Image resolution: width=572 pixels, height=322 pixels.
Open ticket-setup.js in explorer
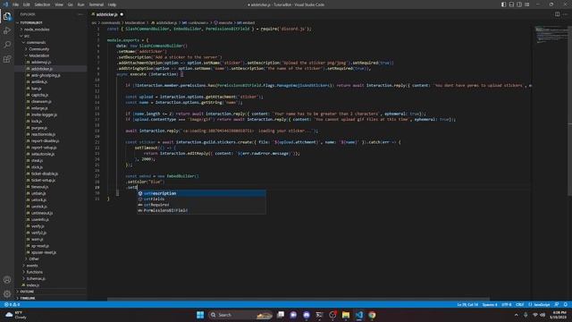coord(43,181)
